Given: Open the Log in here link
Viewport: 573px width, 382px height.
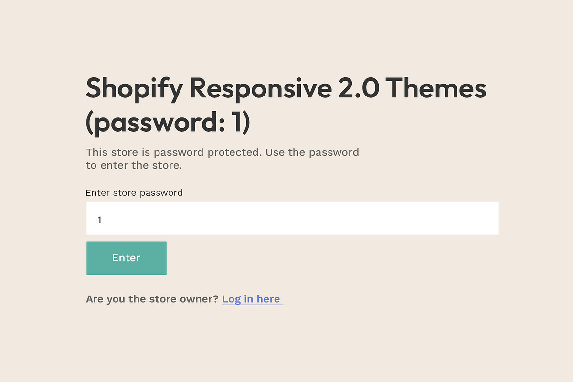Looking at the screenshot, I should pos(252,299).
